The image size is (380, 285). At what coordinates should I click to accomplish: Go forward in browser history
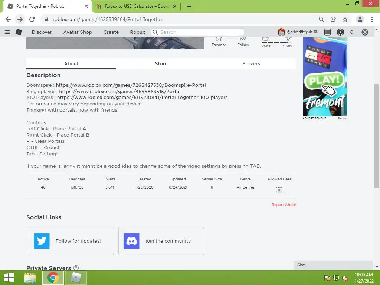20,19
